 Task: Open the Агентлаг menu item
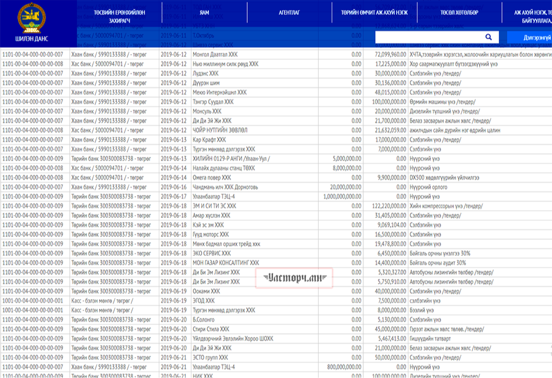click(x=289, y=12)
